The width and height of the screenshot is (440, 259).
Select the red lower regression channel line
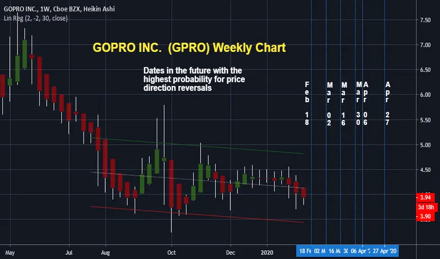pyautogui.click(x=197, y=214)
